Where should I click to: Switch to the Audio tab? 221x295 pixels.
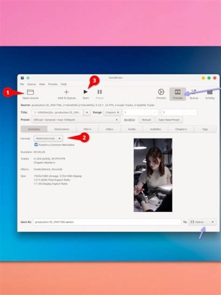(x=131, y=129)
